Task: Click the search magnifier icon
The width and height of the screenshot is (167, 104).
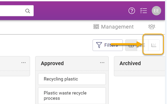Action: coord(28,11)
